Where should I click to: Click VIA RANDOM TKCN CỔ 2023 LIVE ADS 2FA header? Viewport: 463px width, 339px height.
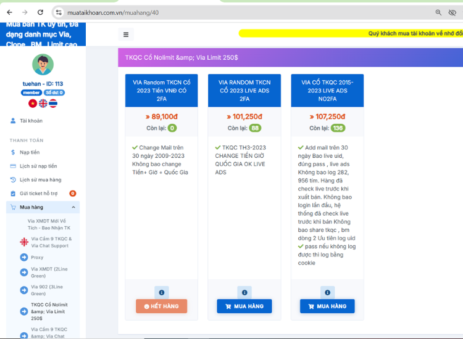(244, 91)
